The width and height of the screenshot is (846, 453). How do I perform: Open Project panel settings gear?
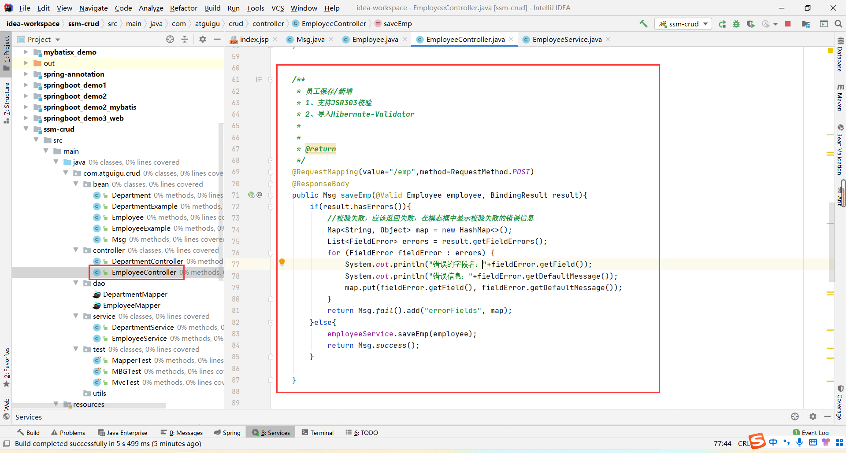click(202, 39)
